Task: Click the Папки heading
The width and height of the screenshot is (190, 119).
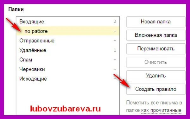Action: point(16,9)
